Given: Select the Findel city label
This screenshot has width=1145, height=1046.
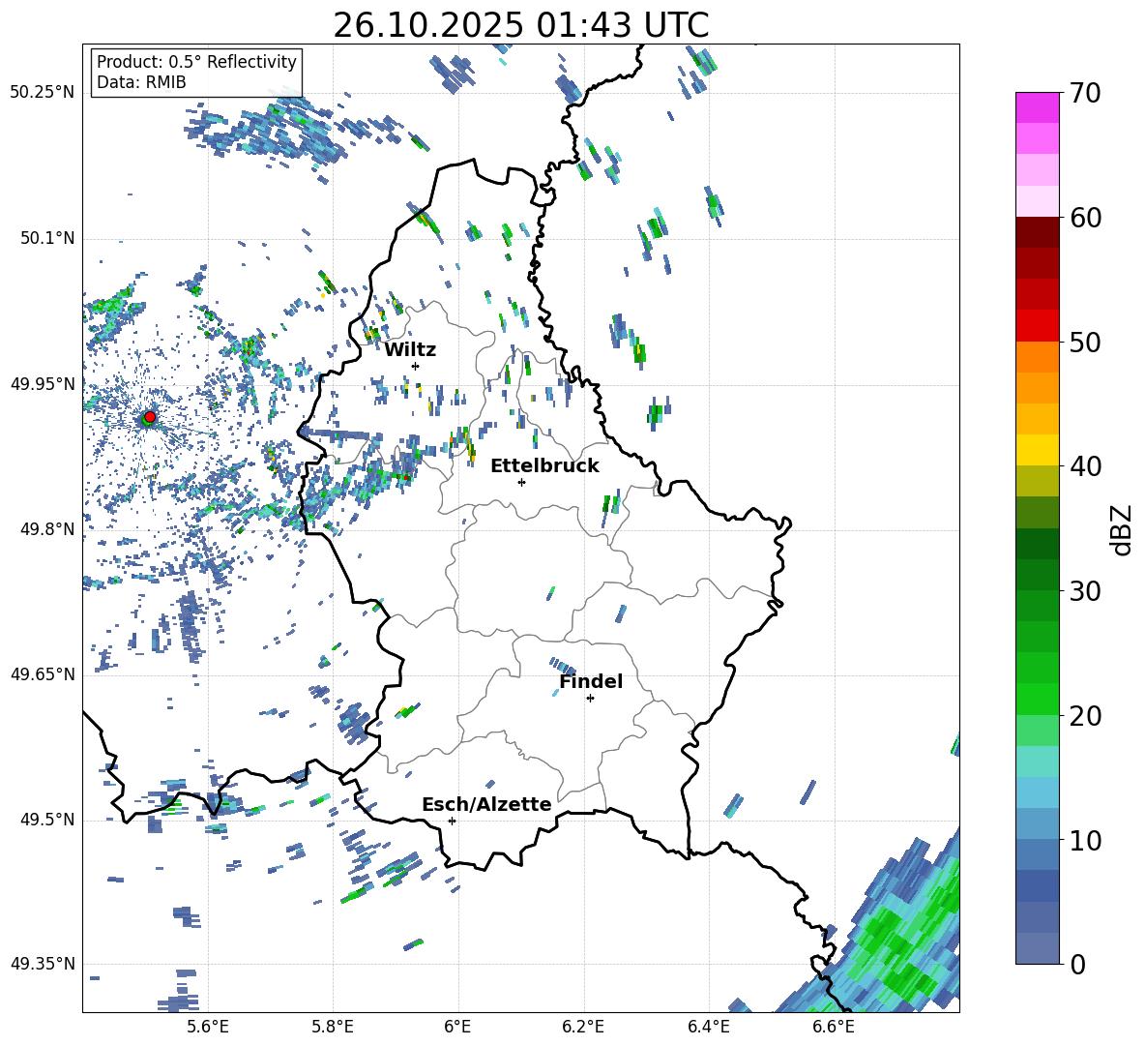Looking at the screenshot, I should click(x=590, y=681).
